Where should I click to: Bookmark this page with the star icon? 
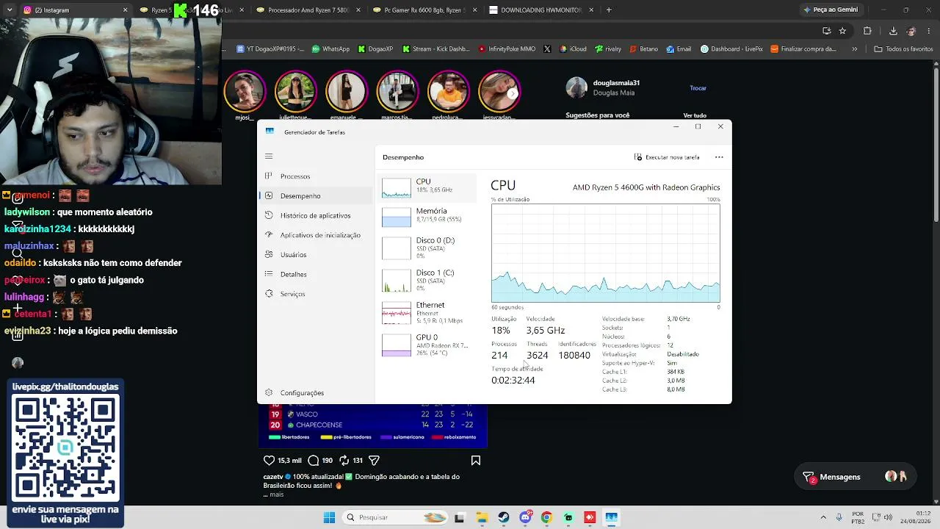[842, 31]
